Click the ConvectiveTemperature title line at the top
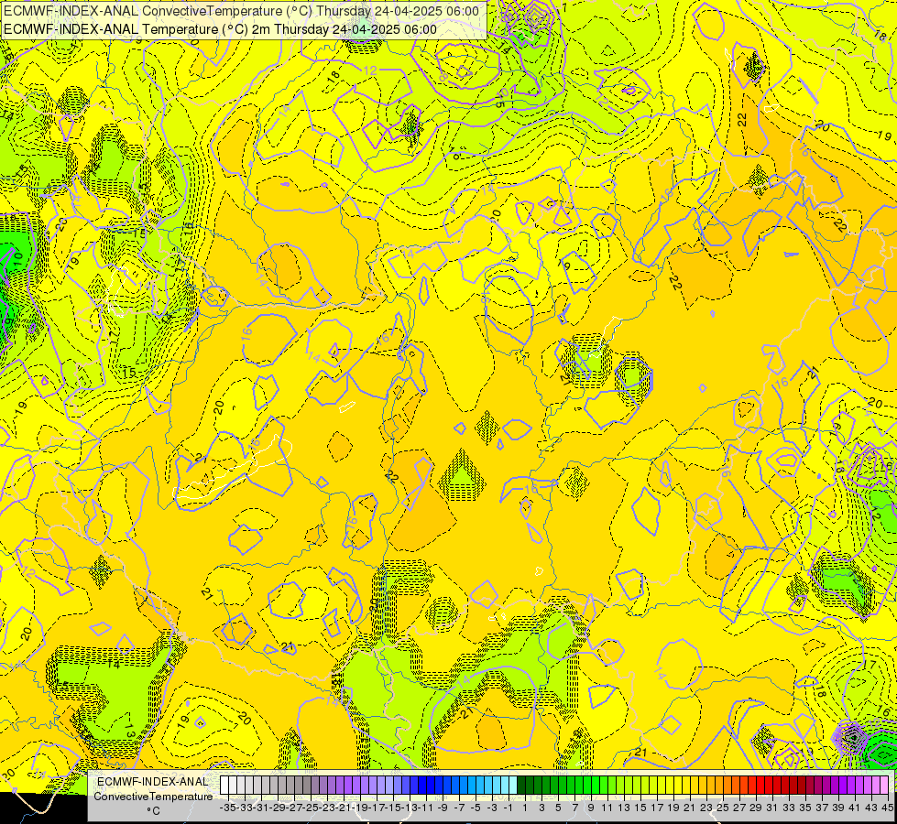 coord(241,11)
